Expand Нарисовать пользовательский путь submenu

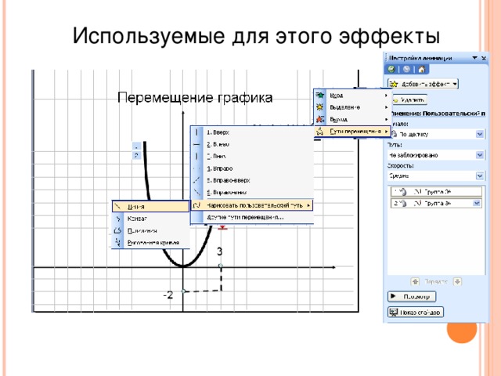[x=252, y=205]
